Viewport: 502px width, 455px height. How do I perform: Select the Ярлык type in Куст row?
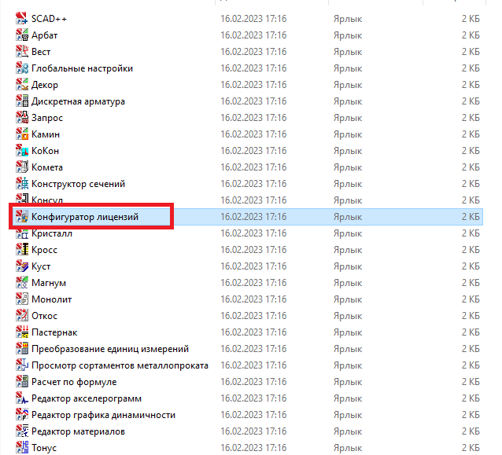[348, 266]
